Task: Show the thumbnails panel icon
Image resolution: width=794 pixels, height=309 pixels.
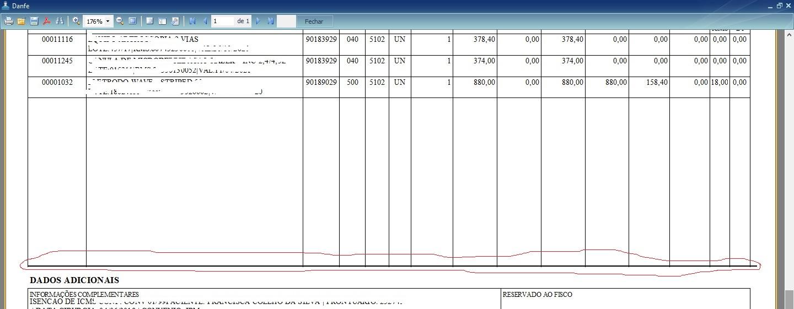Action: [162, 21]
